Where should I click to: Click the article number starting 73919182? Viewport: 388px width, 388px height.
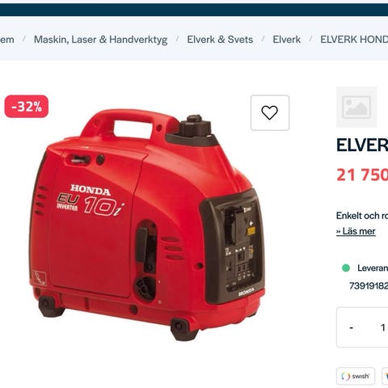[x=369, y=285]
